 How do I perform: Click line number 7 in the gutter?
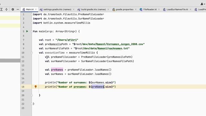[23, 40]
